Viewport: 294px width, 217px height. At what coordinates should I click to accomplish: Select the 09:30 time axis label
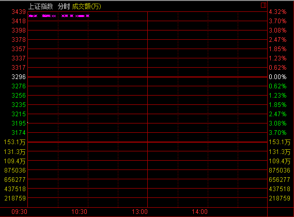[20, 212]
